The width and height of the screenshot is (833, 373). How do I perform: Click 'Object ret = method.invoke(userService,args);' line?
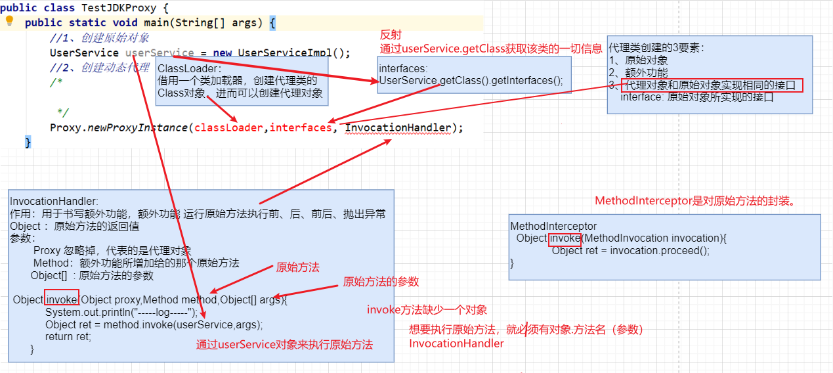pos(154,324)
